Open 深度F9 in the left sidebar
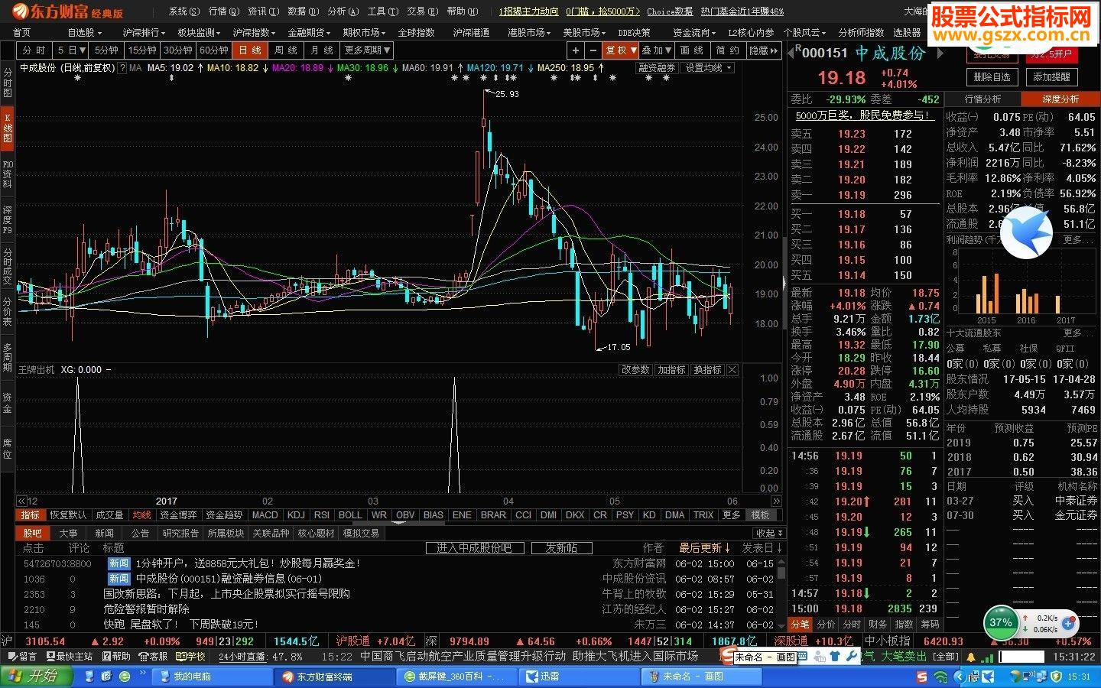Image resolution: width=1101 pixels, height=688 pixels. (x=8, y=219)
